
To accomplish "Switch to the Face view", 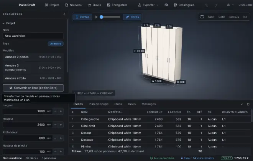I will click(x=211, y=17).
